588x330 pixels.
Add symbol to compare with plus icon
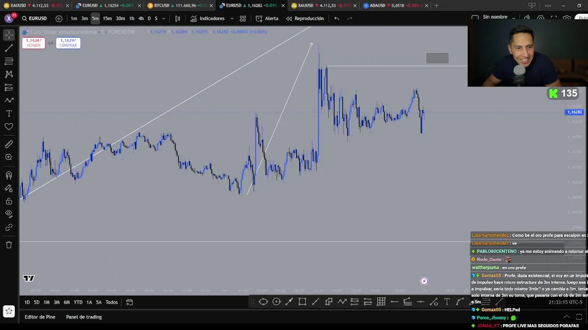[59, 18]
